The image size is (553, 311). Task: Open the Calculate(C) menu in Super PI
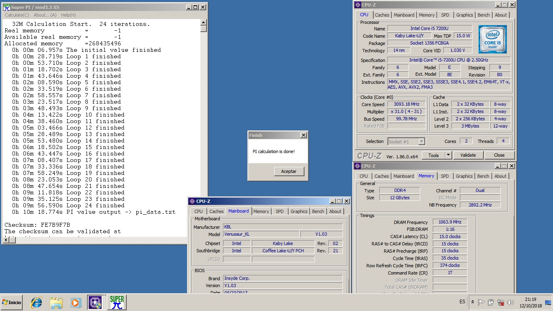click(17, 15)
